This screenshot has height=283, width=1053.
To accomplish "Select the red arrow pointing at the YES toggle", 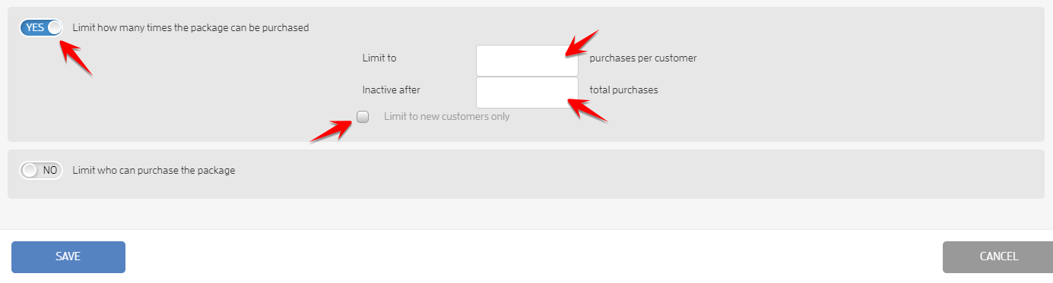I will click(76, 59).
